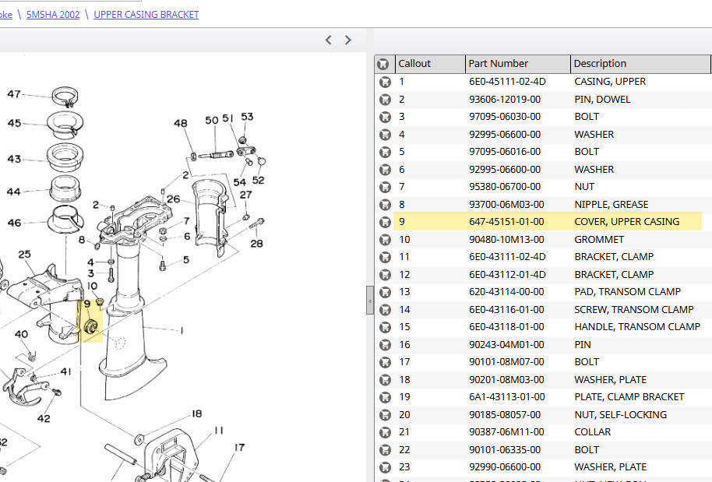Select part number 93606-12019-00
Viewport: 712px width, 482px height.
(505, 100)
